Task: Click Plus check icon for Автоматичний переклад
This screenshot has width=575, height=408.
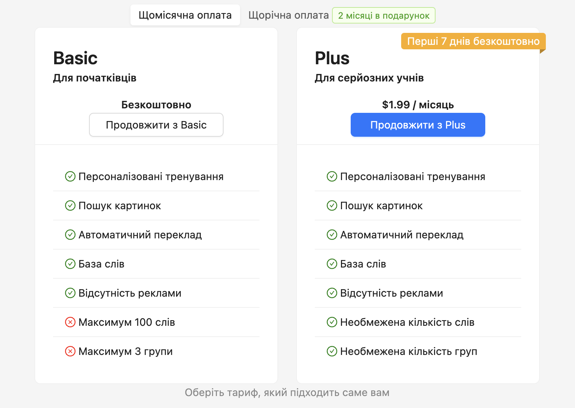Action: click(332, 235)
